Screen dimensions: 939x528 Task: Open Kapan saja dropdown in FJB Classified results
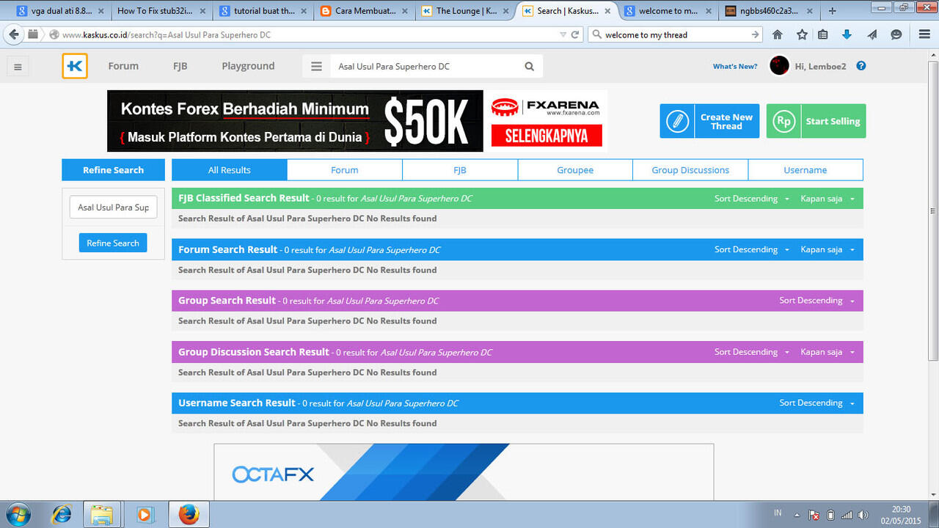(827, 199)
